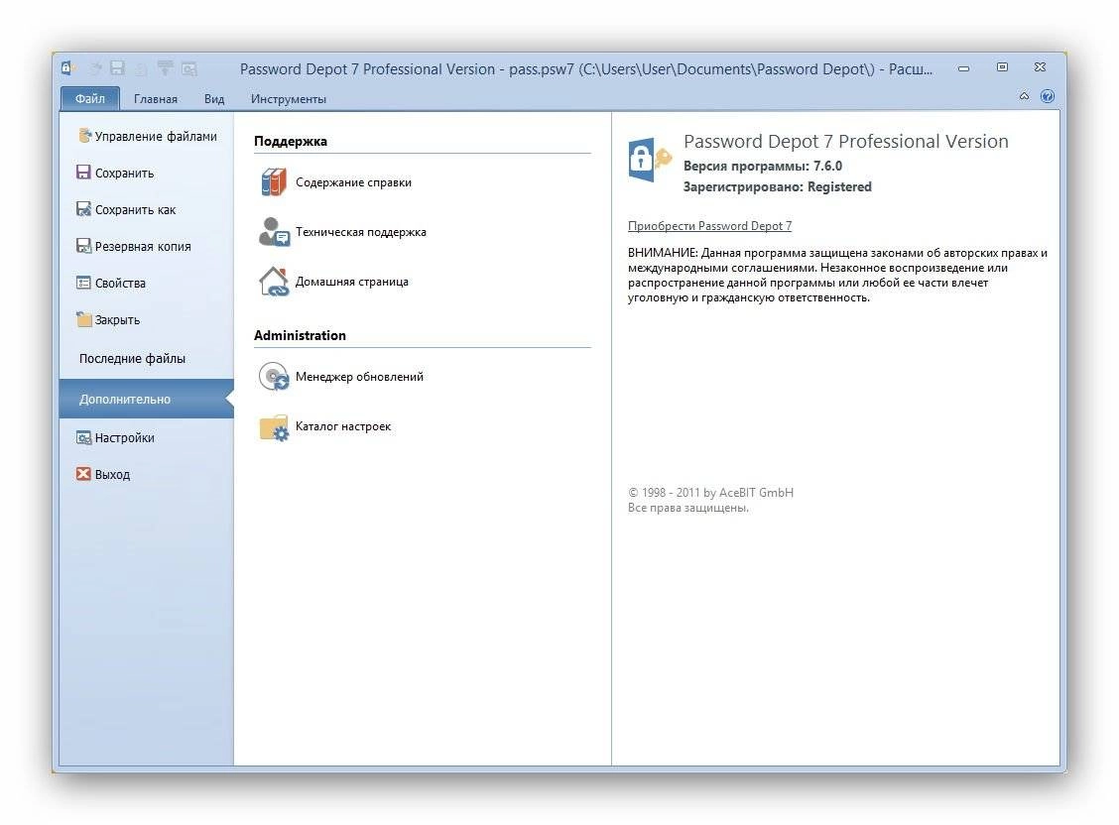Show Последние файлы list

tap(132, 359)
